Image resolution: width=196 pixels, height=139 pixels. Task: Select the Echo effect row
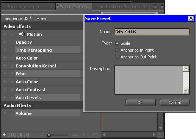(48, 74)
